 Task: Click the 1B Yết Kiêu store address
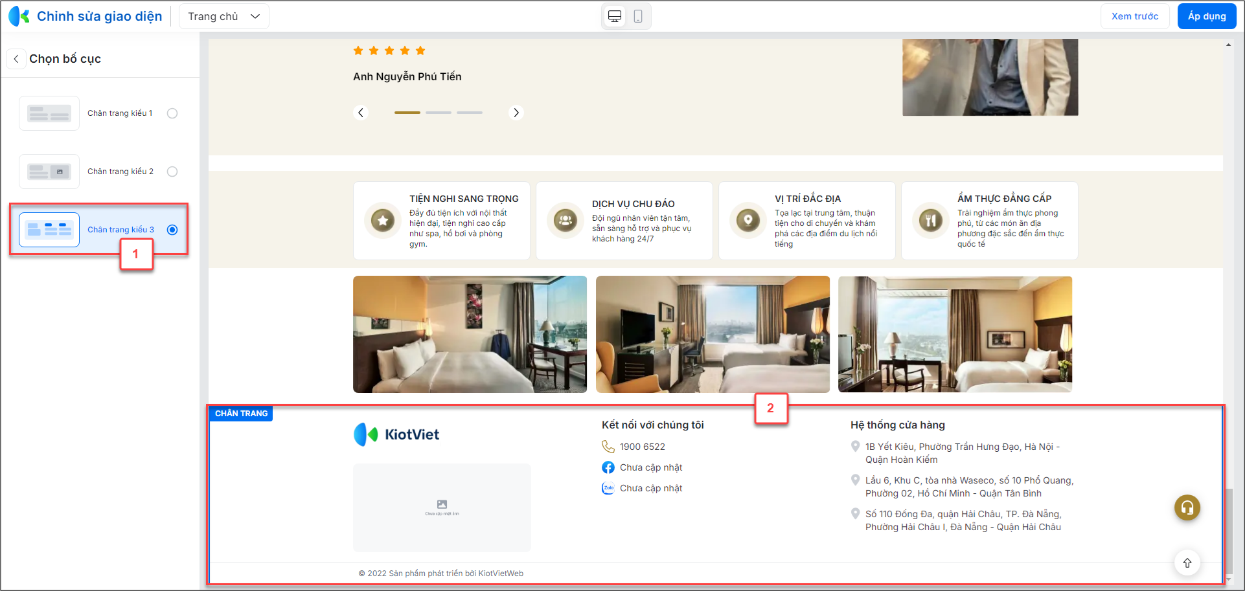coord(963,453)
